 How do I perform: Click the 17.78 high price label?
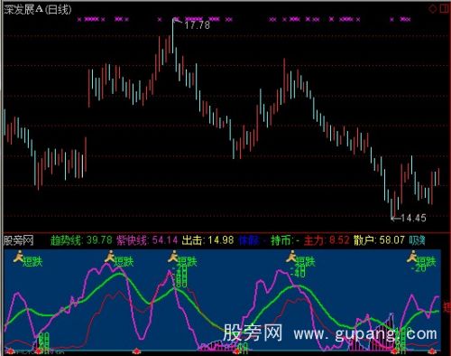point(197,25)
